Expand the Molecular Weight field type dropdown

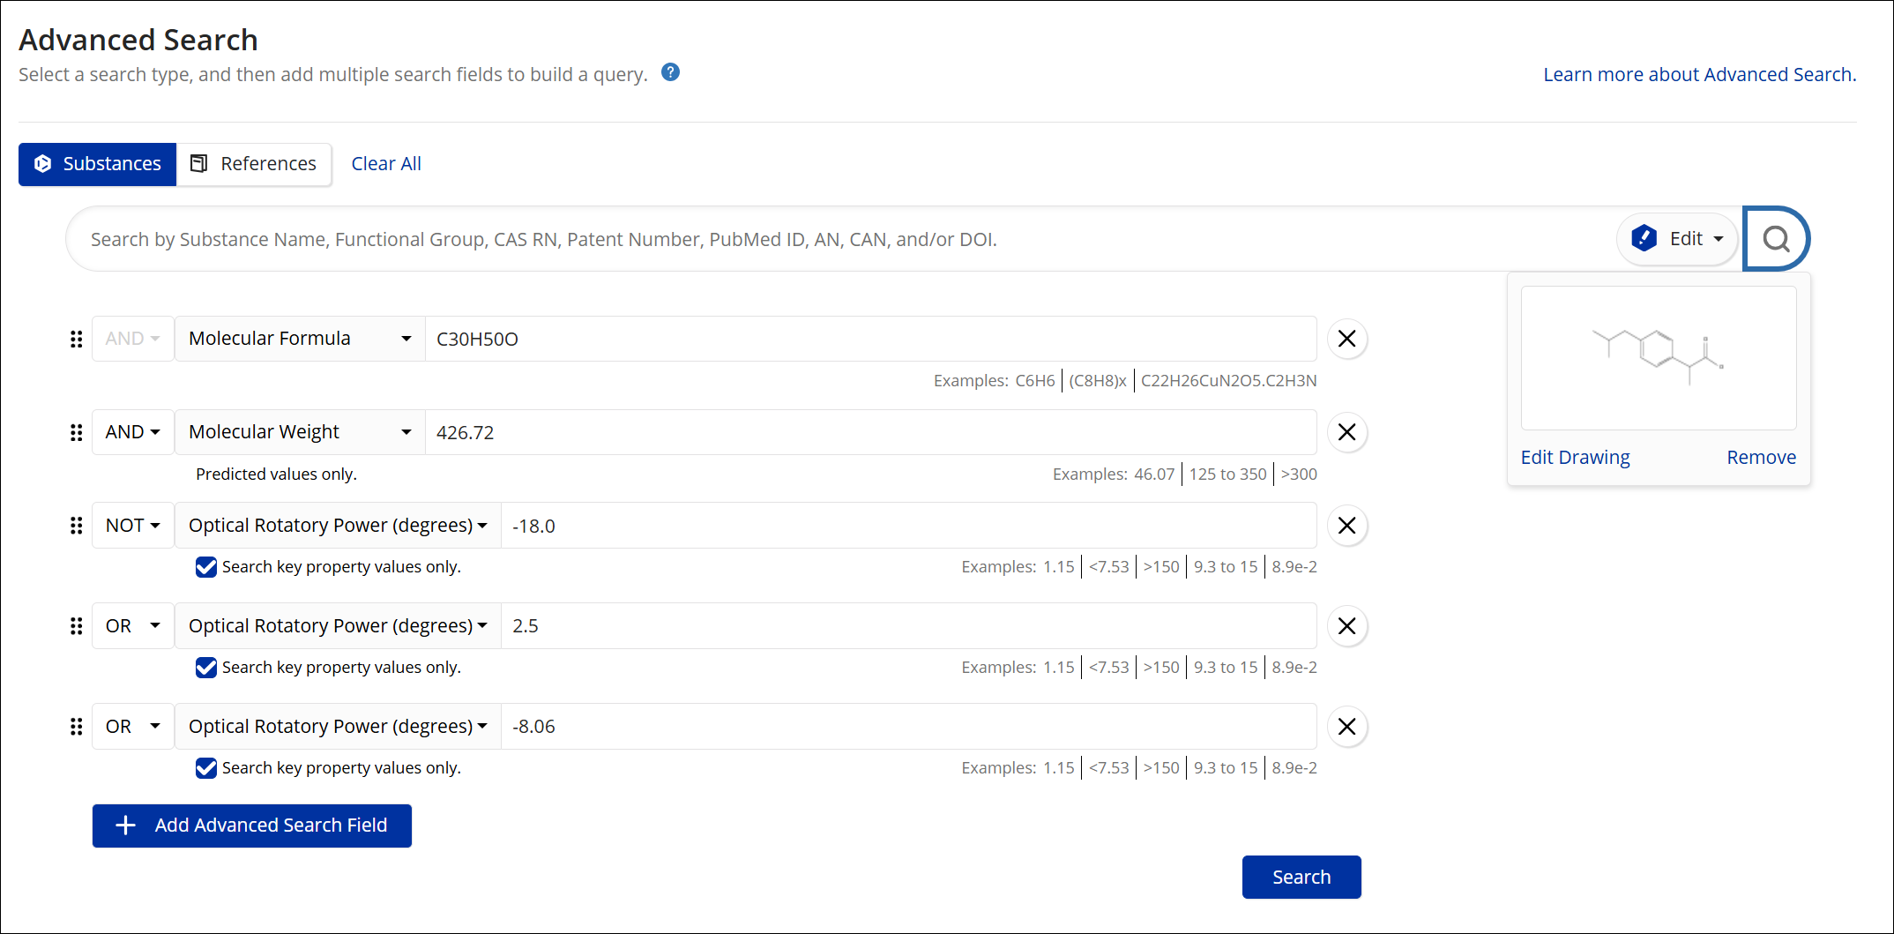pos(300,432)
